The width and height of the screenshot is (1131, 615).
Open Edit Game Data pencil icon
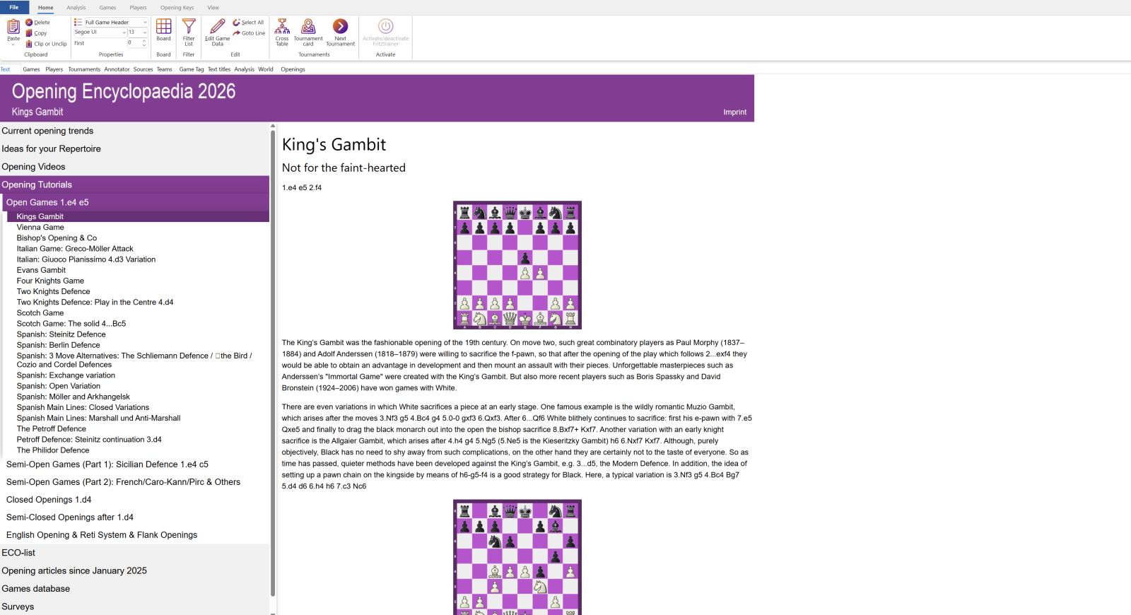[218, 28]
